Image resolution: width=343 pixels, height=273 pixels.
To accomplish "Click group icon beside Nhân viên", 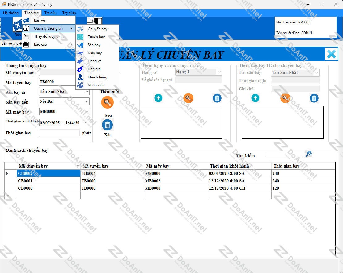I will pyautogui.click(x=80, y=85).
